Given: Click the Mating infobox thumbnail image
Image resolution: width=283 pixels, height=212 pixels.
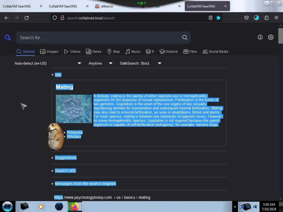Looking at the screenshot, I should (74, 109).
